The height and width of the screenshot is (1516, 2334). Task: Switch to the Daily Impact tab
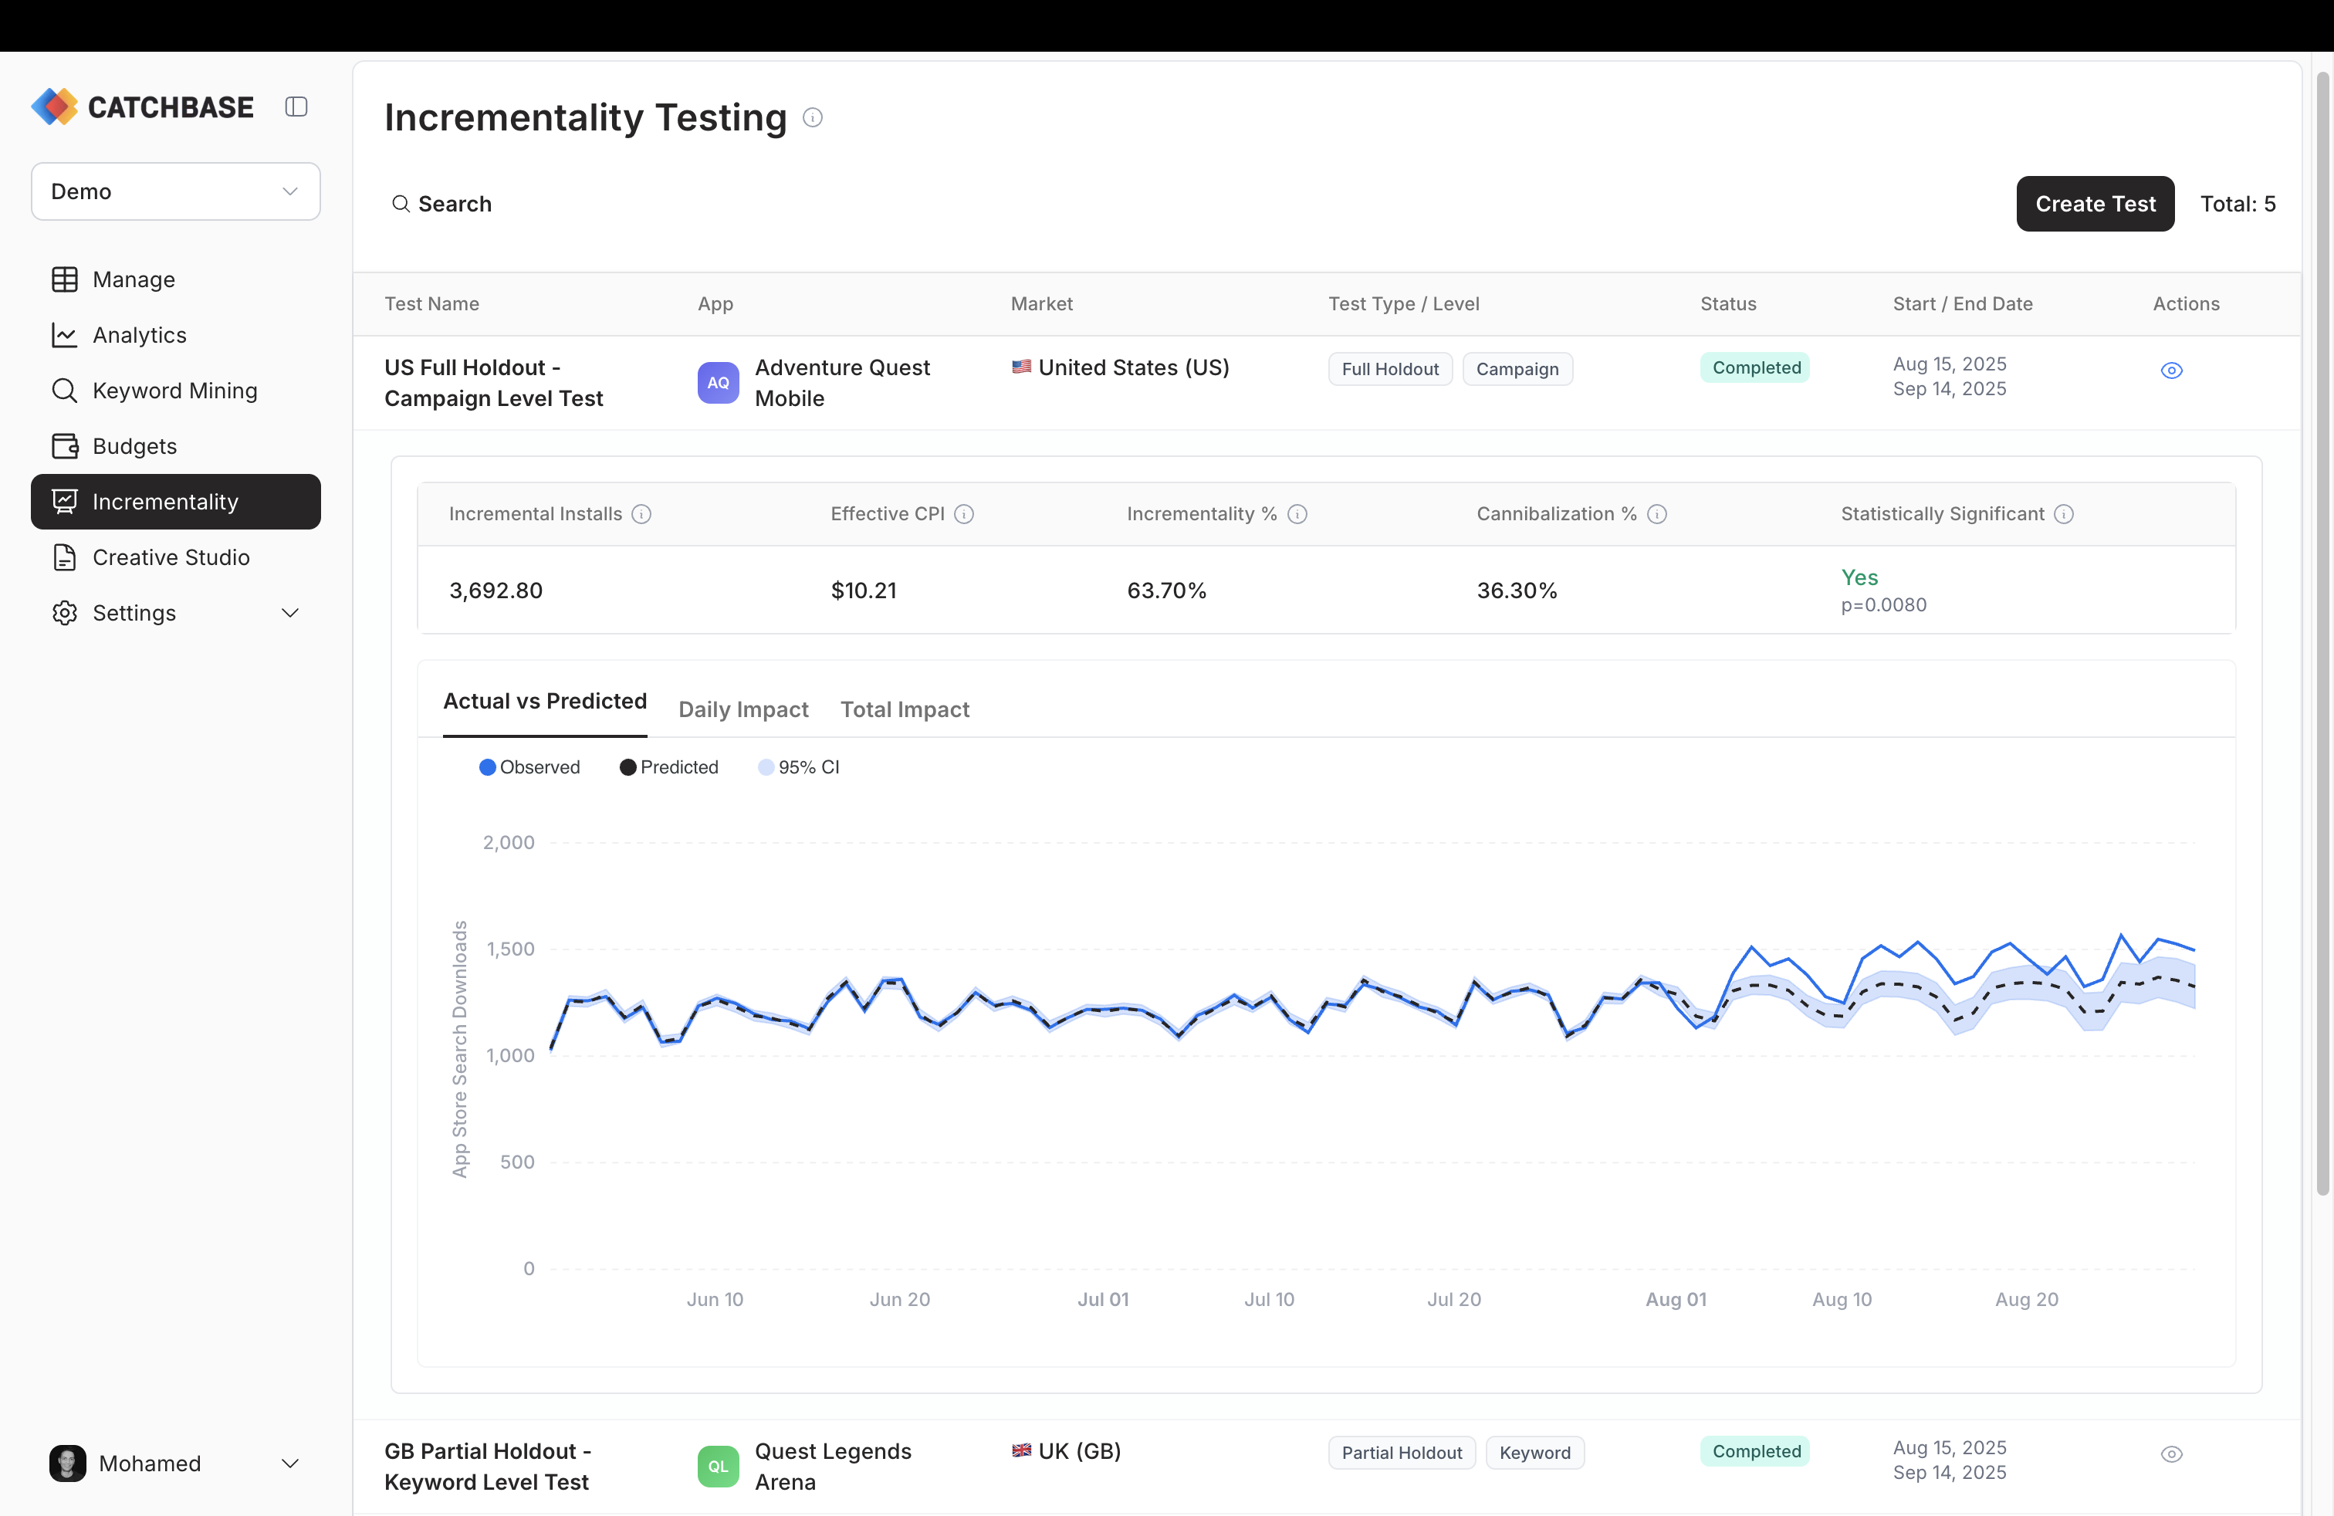(x=742, y=709)
